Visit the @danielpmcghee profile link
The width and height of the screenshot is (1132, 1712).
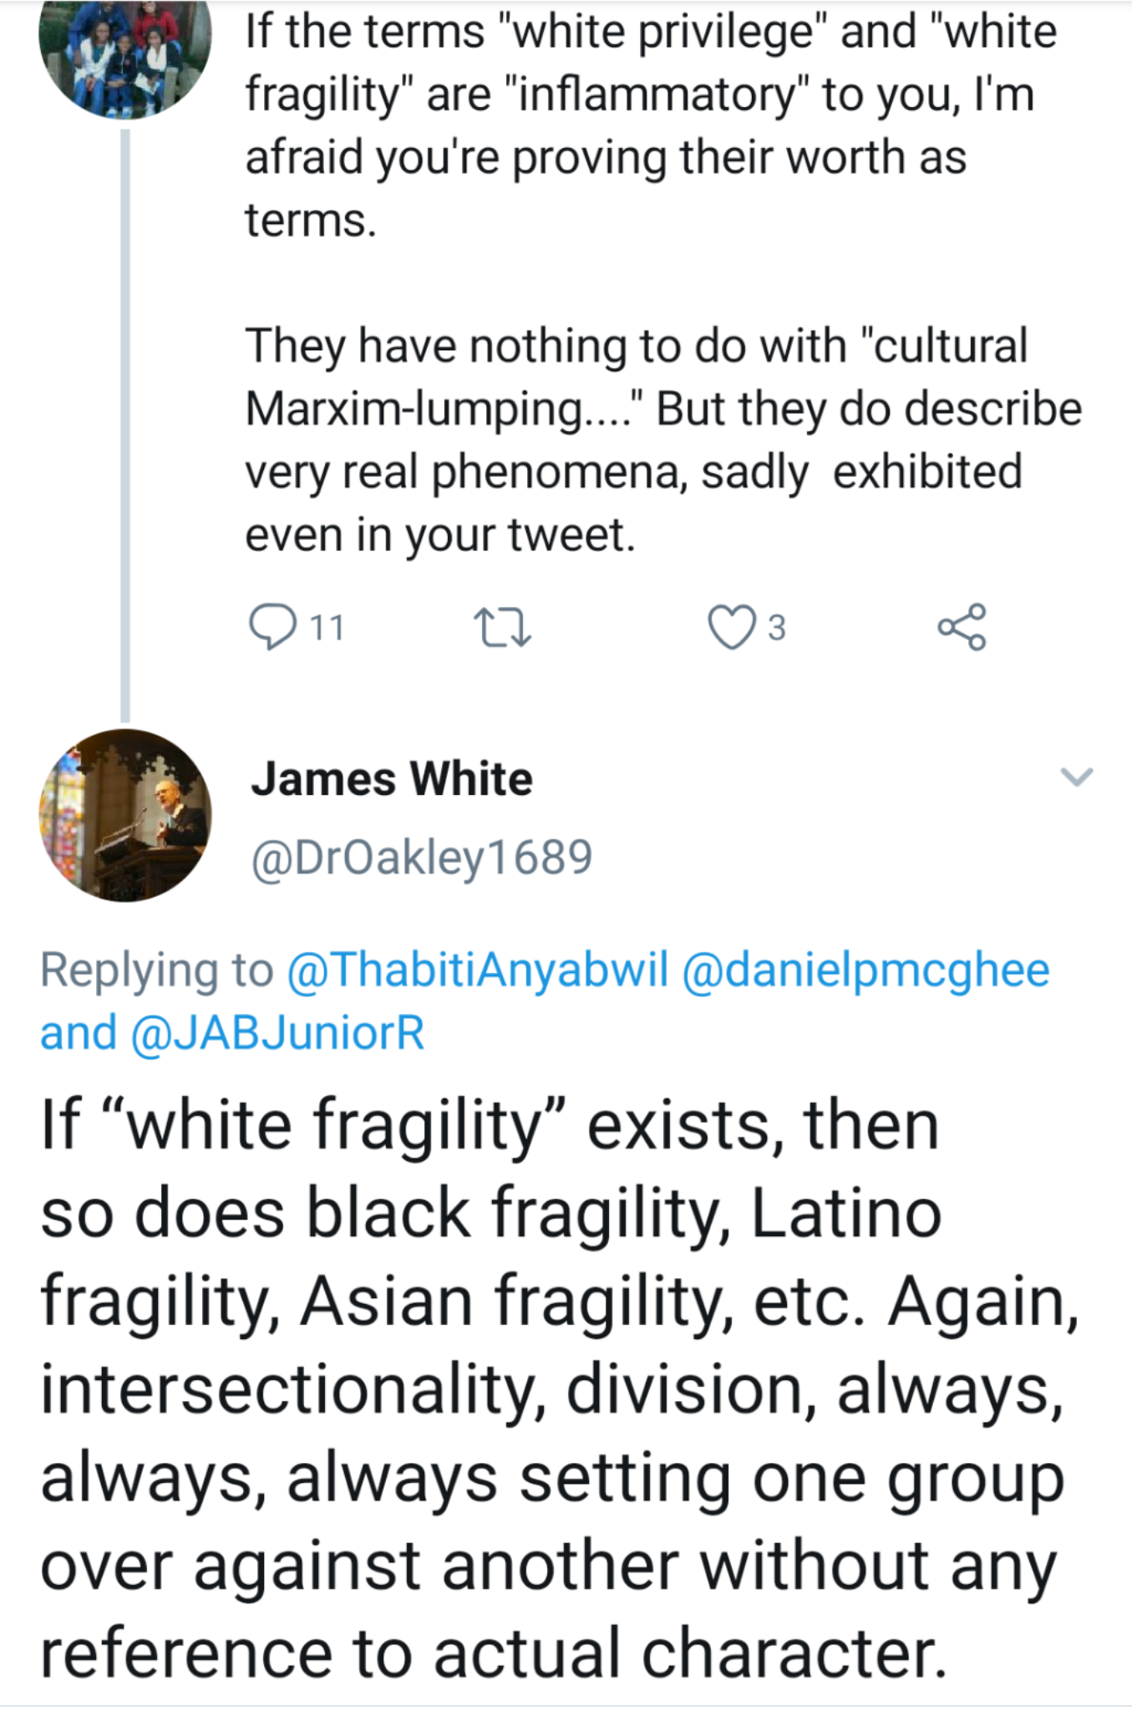point(865,971)
